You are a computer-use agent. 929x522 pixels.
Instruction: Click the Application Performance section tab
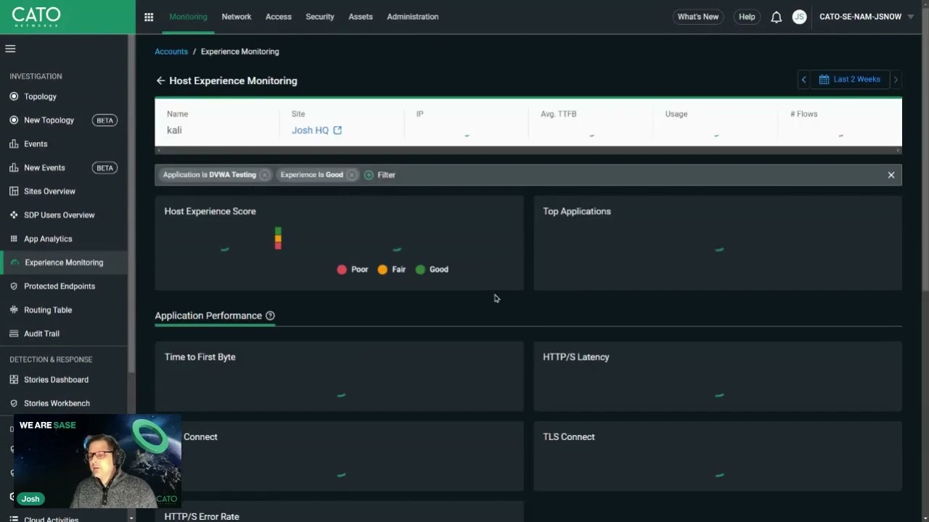click(208, 315)
